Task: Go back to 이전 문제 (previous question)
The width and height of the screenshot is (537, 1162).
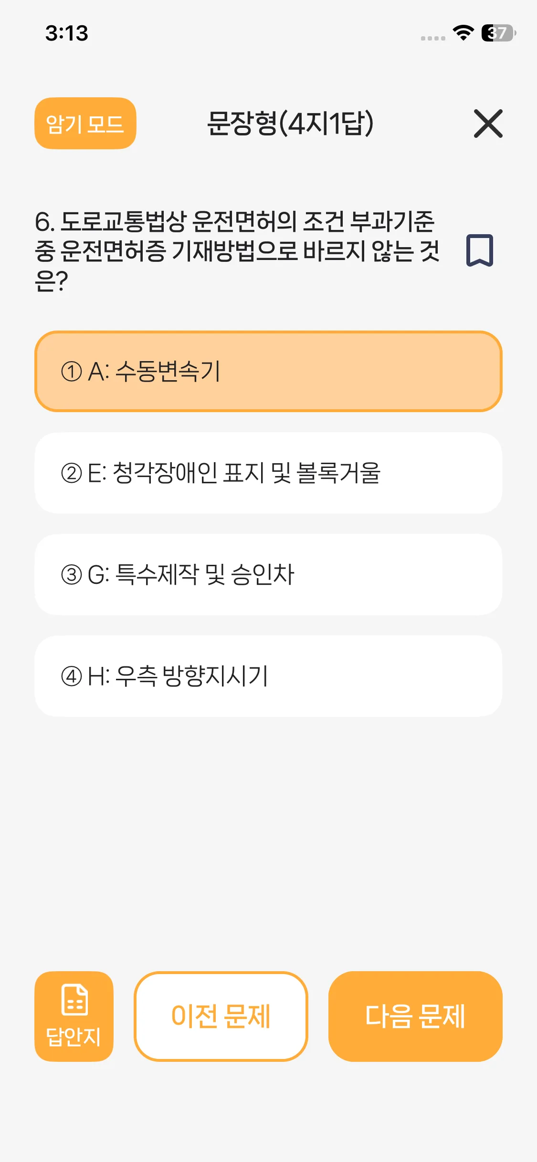Action: pos(221,1016)
